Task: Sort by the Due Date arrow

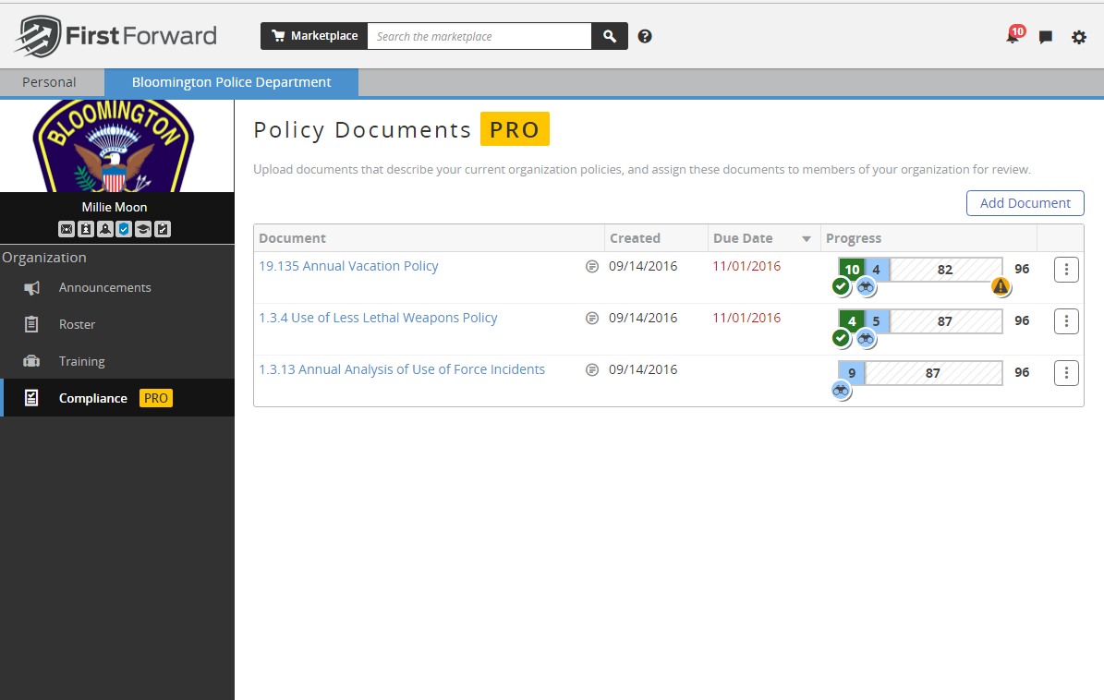Action: (807, 239)
